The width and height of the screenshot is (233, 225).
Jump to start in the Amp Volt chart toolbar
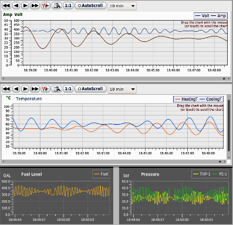tap(6, 5)
